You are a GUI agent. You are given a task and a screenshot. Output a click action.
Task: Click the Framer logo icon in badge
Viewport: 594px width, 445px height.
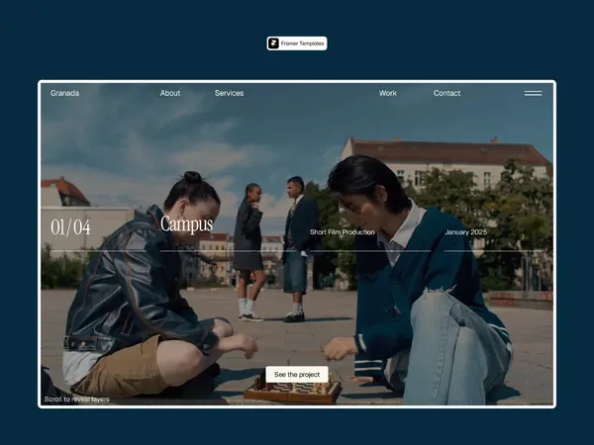point(273,44)
